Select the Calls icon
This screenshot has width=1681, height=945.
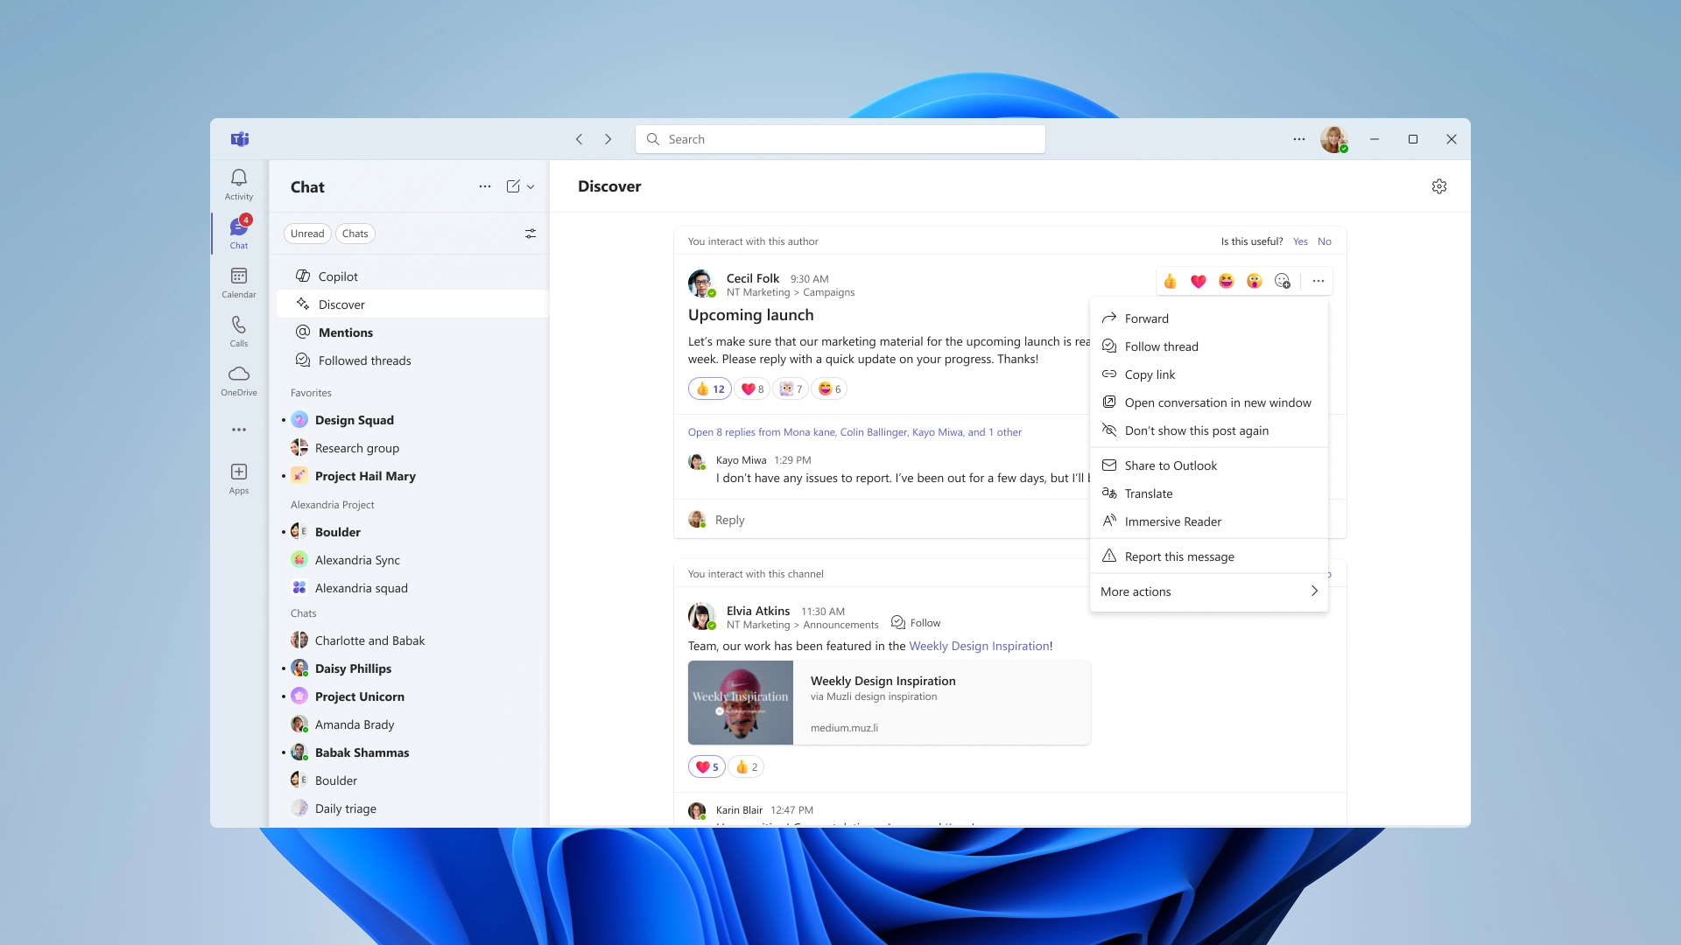tap(238, 331)
